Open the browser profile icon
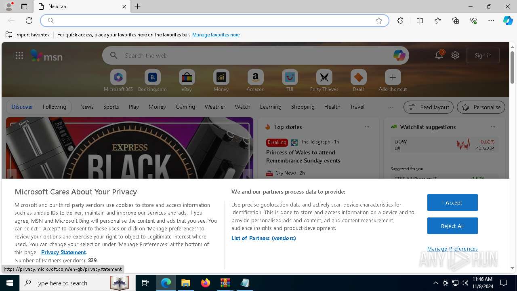Screen dimensions: 517x291 (9, 6)
